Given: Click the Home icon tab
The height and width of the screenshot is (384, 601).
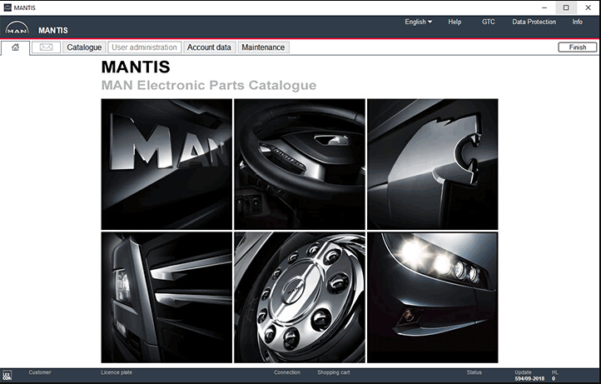Looking at the screenshot, I should coord(15,47).
